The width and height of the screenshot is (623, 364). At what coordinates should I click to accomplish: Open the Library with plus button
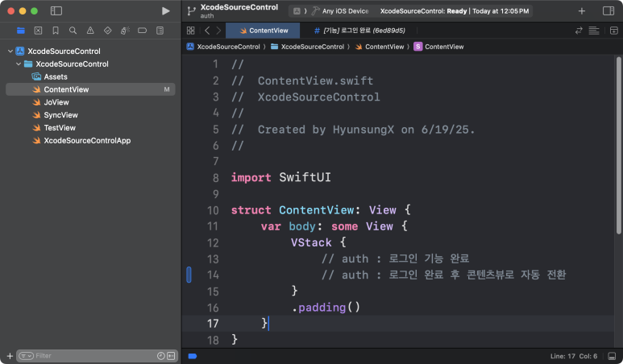[x=582, y=11]
